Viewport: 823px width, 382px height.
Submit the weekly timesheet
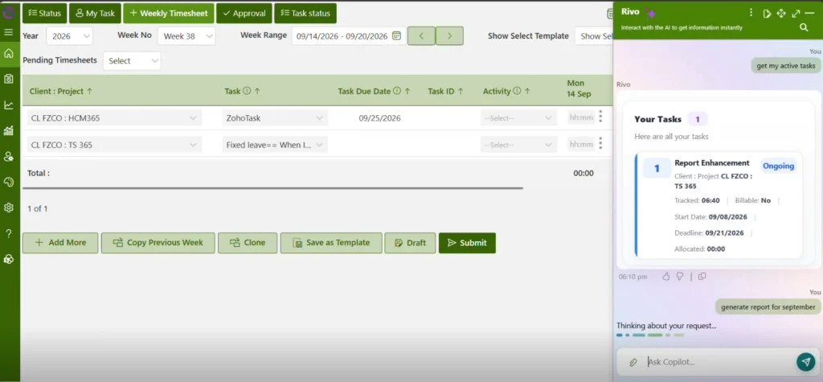[467, 243]
